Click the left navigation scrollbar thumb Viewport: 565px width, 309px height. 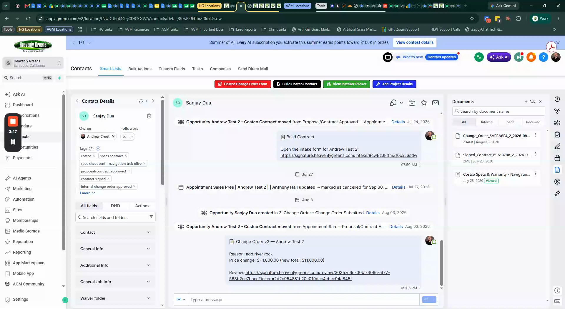tap(64, 172)
